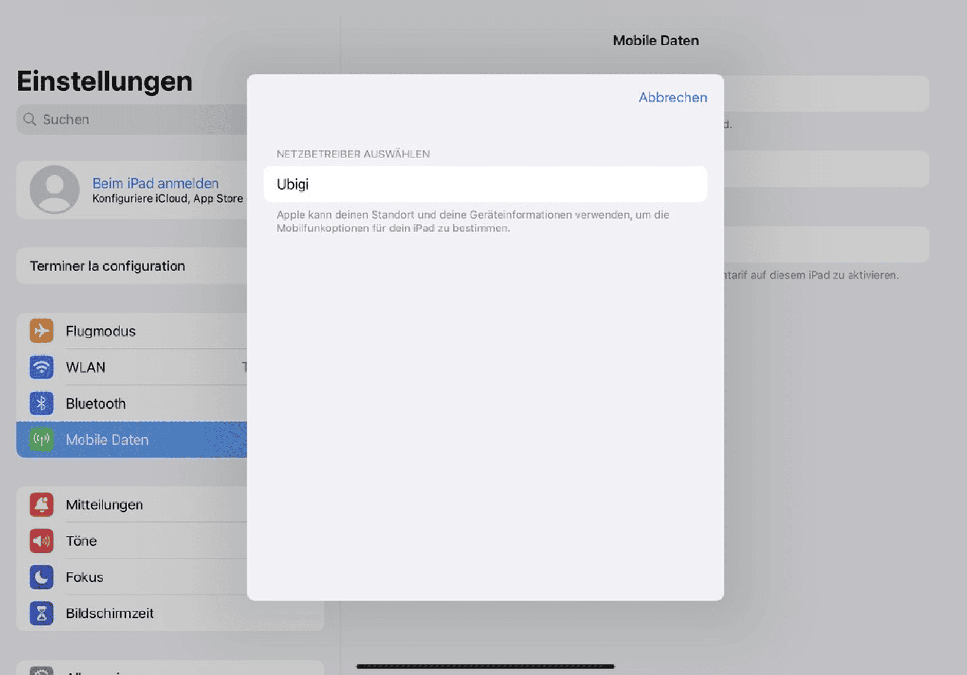This screenshot has width=967, height=675.
Task: Click the Fokus moon icon
Action: [x=41, y=577]
